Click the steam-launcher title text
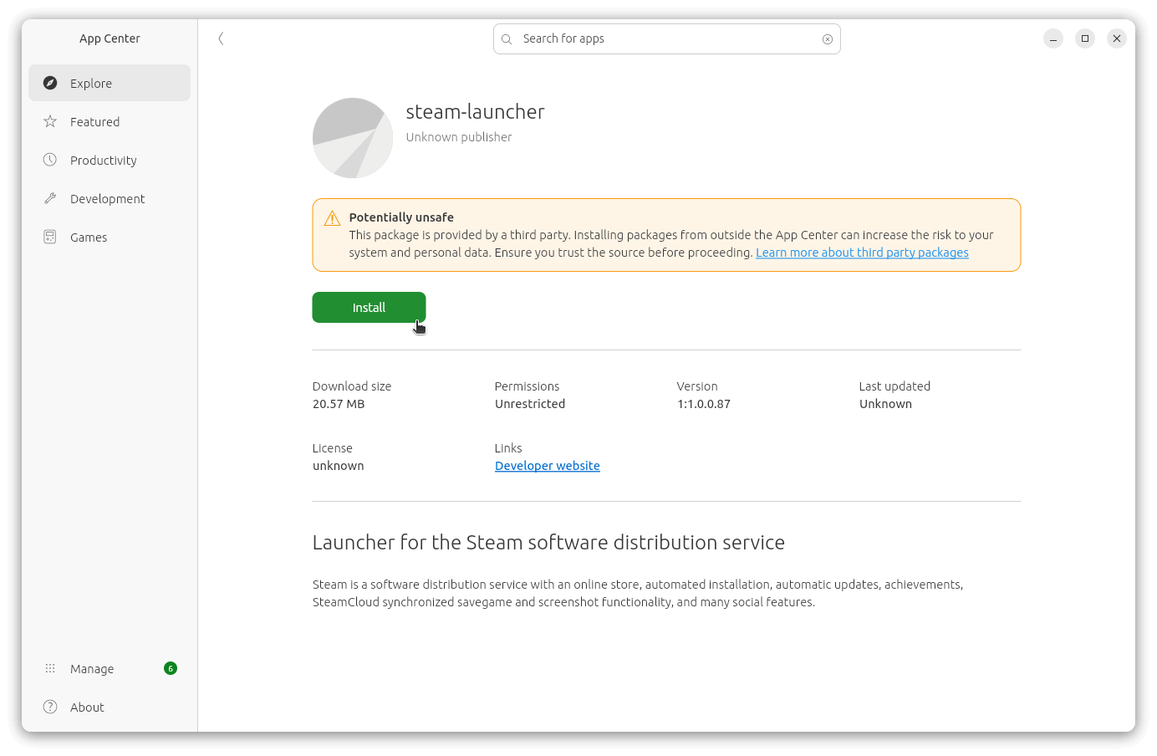This screenshot has width=1157, height=756. pyautogui.click(x=475, y=111)
